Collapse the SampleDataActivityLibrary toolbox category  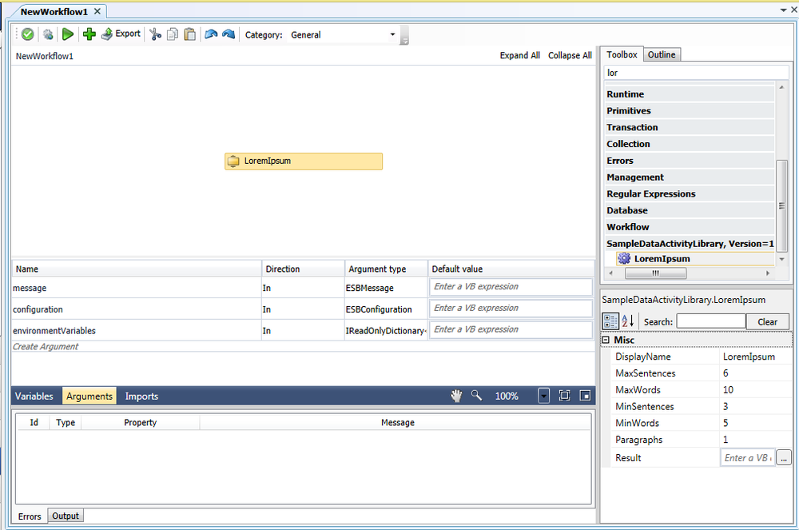click(x=690, y=244)
